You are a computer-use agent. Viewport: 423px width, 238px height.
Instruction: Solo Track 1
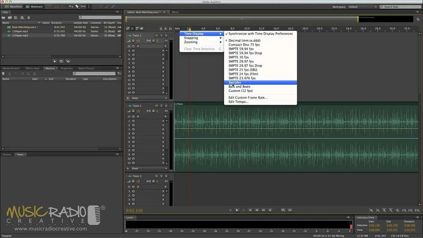click(161, 35)
